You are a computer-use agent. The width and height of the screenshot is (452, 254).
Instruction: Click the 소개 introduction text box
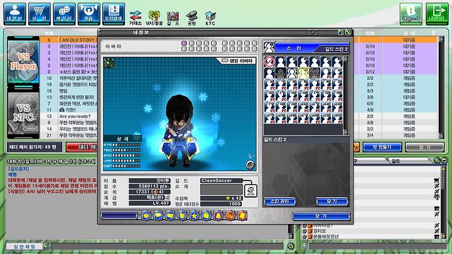pyautogui.click(x=222, y=190)
